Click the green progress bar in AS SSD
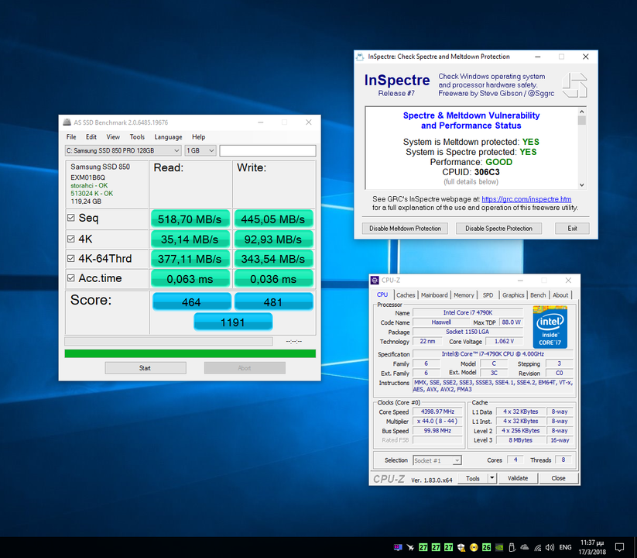The image size is (637, 558). pos(190,353)
